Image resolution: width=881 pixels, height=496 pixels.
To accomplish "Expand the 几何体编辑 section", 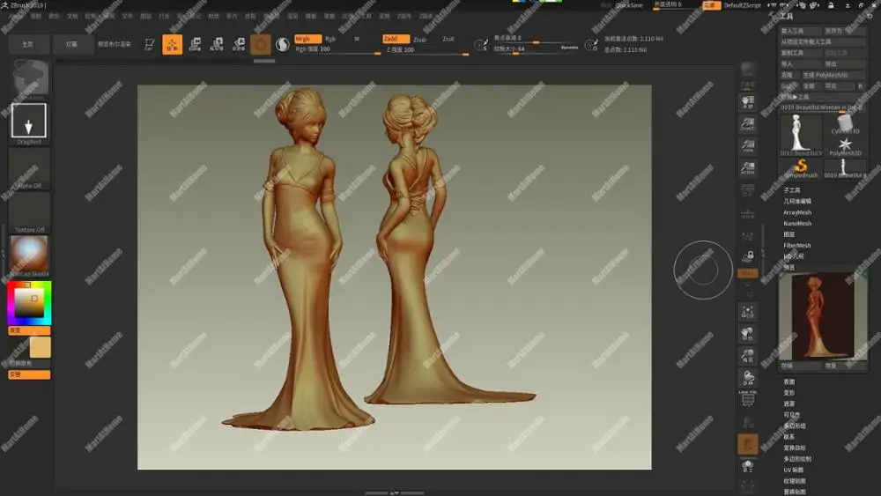I will point(797,201).
